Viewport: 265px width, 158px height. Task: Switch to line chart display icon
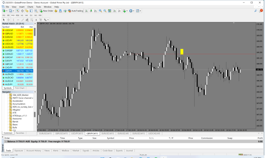point(95,11)
